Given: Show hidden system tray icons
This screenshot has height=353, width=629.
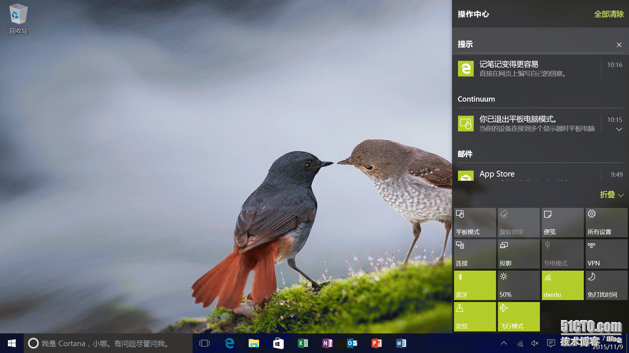Looking at the screenshot, I should (504, 343).
